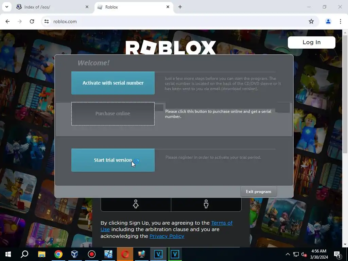
Task: Open the Privacy Policy link
Action: 167,236
